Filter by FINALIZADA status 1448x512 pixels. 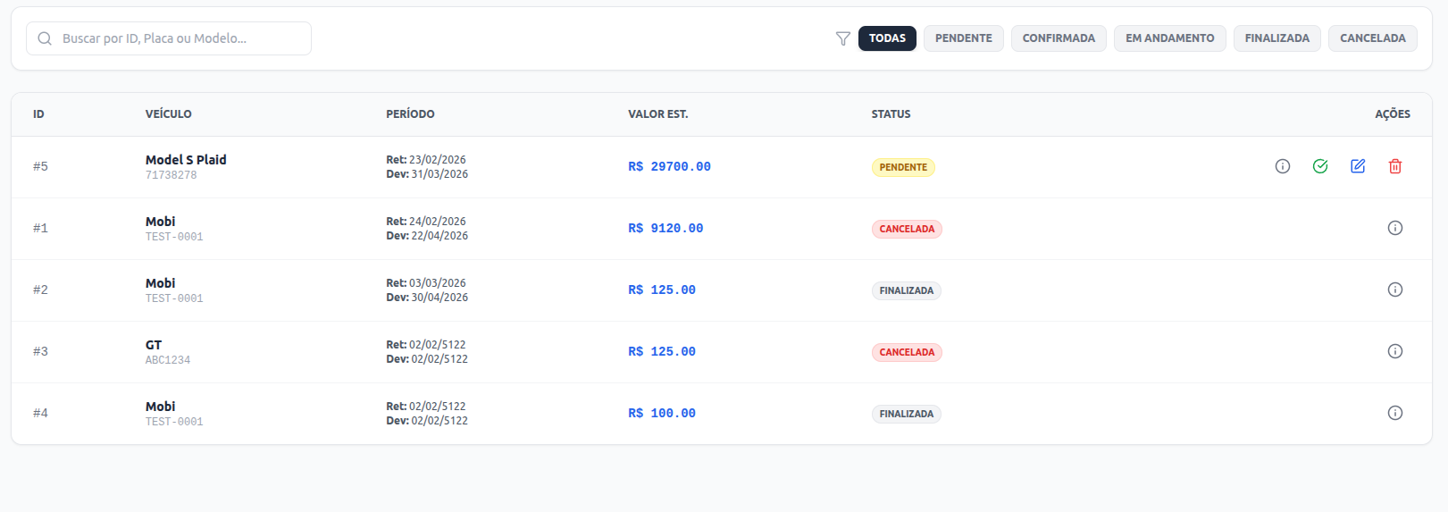(1277, 38)
